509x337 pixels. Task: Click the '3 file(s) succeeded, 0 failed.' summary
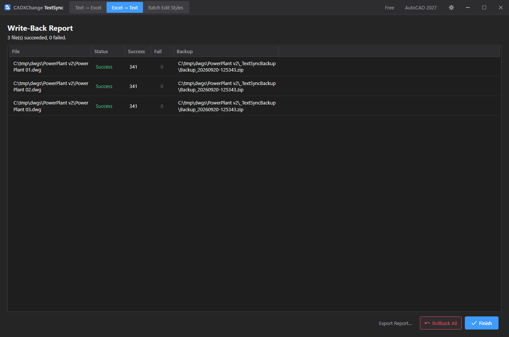pyautogui.click(x=37, y=37)
